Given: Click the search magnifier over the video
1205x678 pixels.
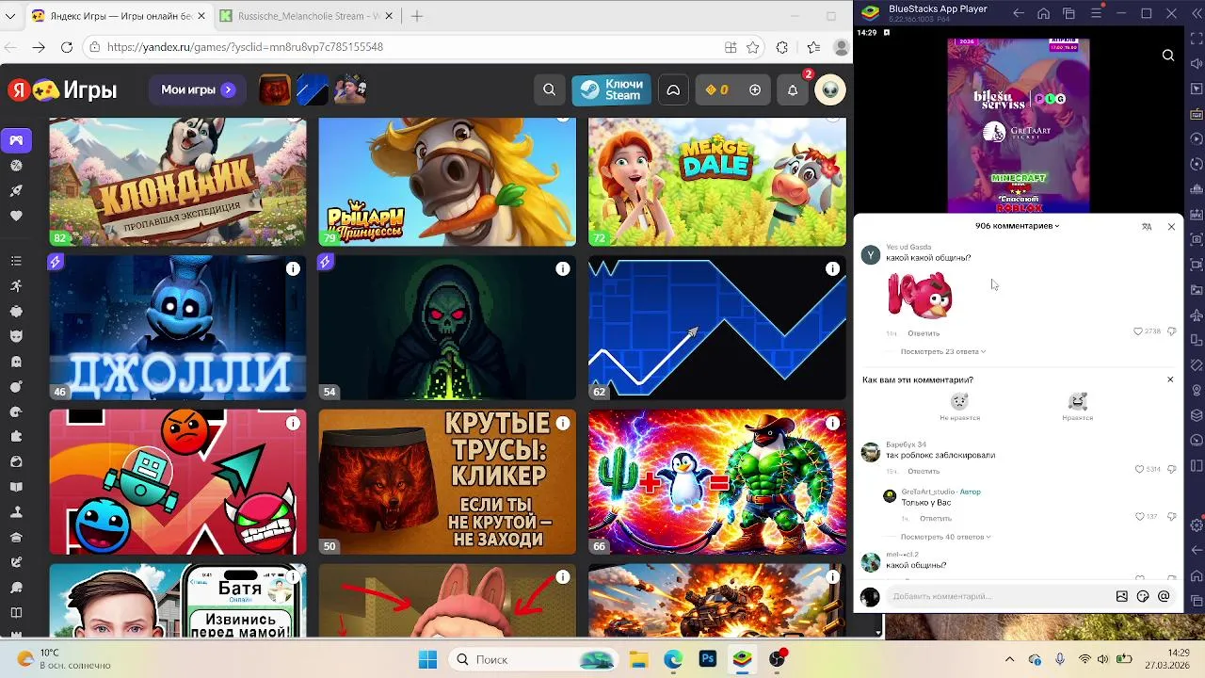Looking at the screenshot, I should [1168, 56].
